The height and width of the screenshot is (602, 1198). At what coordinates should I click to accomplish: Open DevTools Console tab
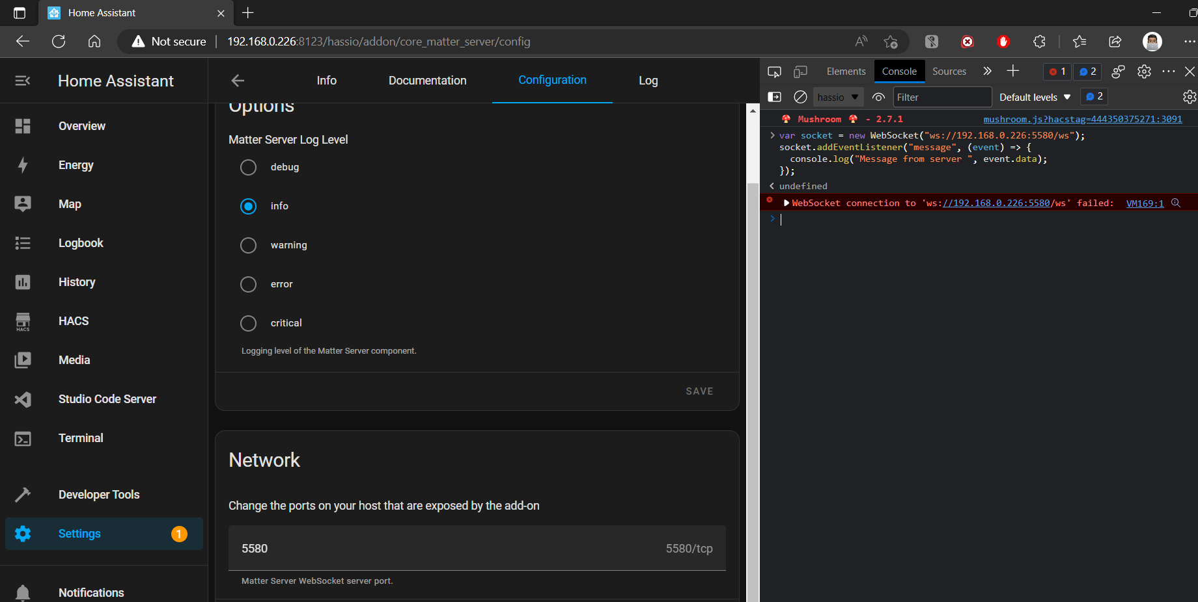pyautogui.click(x=899, y=72)
